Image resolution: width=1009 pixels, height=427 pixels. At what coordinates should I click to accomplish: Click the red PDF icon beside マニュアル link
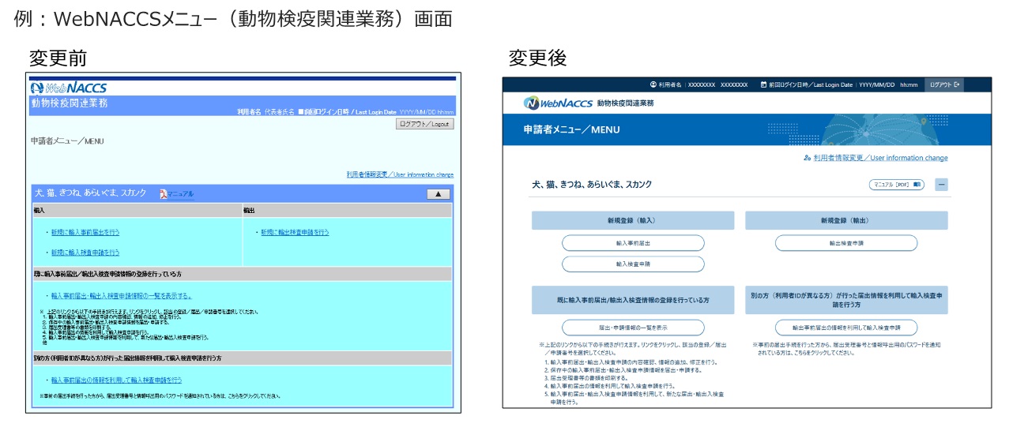[x=163, y=194]
